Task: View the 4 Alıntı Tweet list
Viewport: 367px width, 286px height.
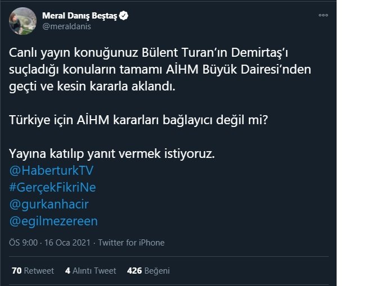Action: click(91, 271)
